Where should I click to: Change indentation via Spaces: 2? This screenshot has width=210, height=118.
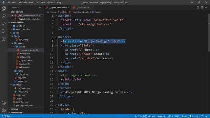pyautogui.click(x=161, y=116)
